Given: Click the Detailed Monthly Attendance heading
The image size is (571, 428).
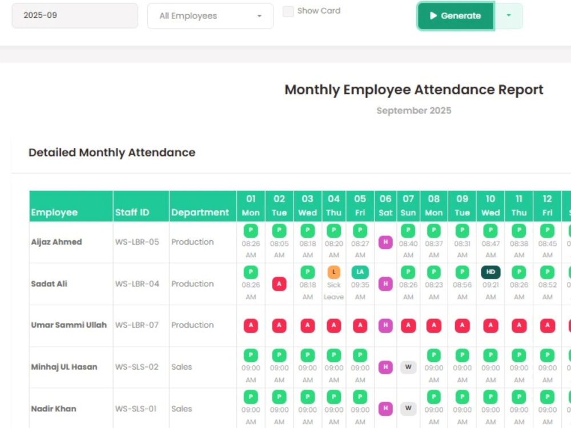Looking at the screenshot, I should coord(112,152).
